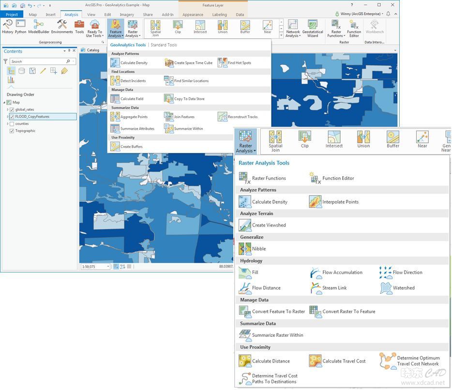The height and width of the screenshot is (390, 452).
Task: Expand the counties layer tree node
Action: click(7, 124)
